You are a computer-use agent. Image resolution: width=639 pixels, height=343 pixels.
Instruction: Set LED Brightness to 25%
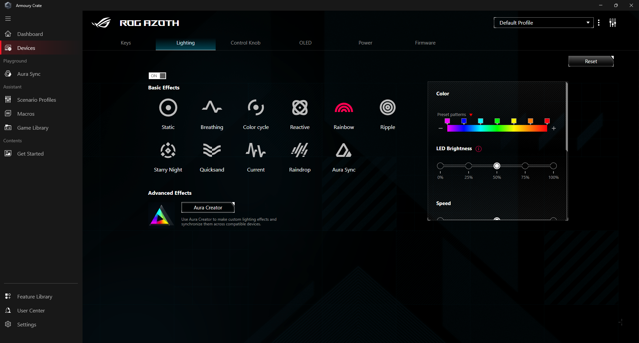tap(469, 166)
